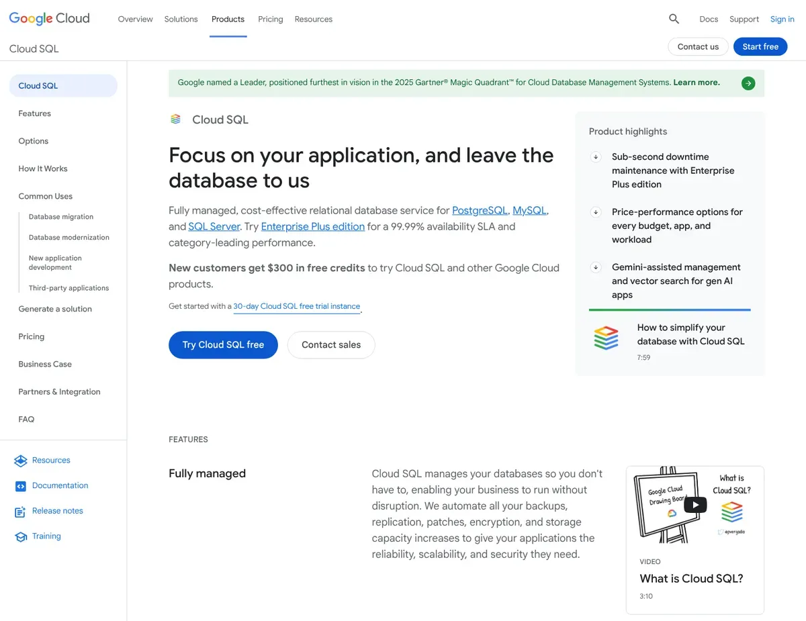
Task: Go to How It Works section
Action: coord(43,169)
